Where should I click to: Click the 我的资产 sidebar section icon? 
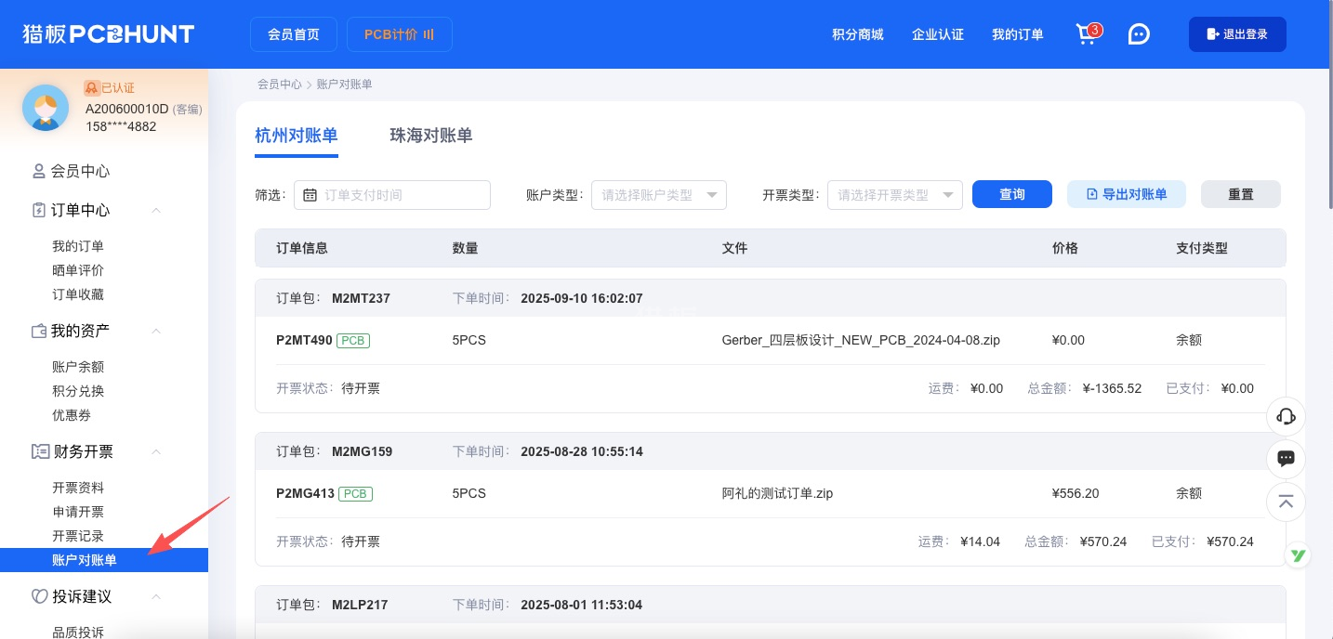coord(40,331)
